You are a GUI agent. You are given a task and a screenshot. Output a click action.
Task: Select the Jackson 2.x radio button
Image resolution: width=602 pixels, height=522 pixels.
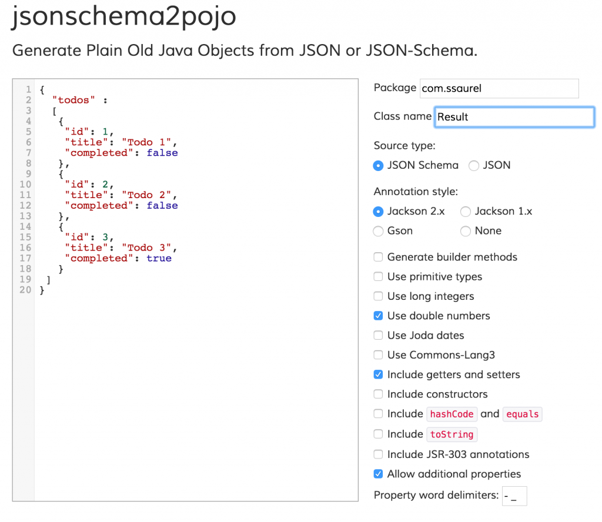point(378,211)
